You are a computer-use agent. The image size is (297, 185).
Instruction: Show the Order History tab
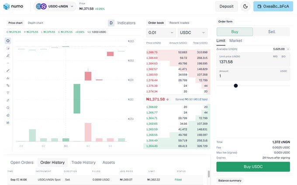pos(52,162)
